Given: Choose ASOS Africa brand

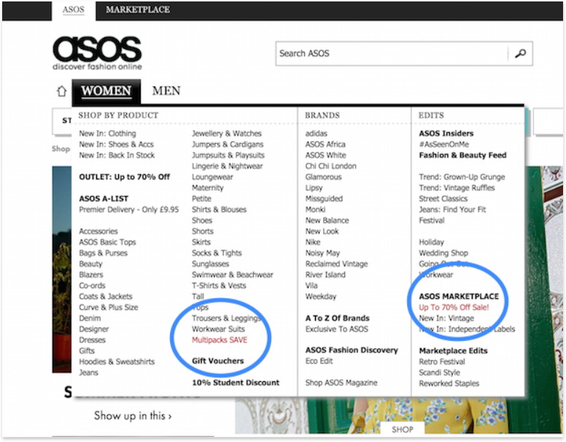Looking at the screenshot, I should tap(325, 145).
